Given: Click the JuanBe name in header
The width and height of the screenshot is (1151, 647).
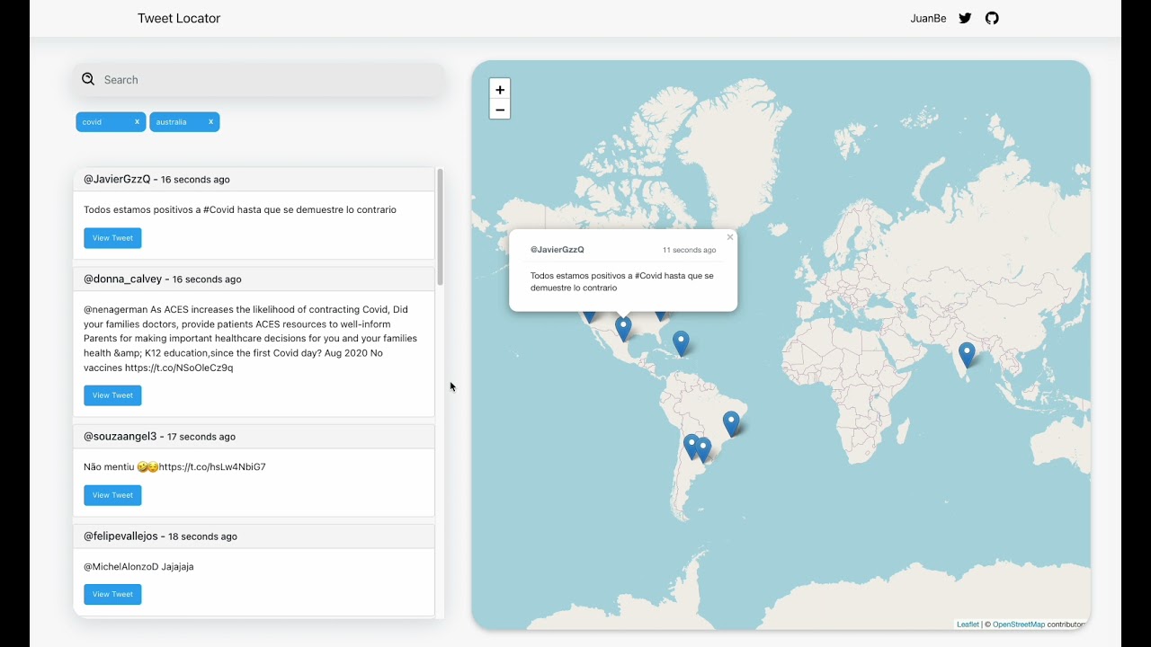Looking at the screenshot, I should (928, 18).
